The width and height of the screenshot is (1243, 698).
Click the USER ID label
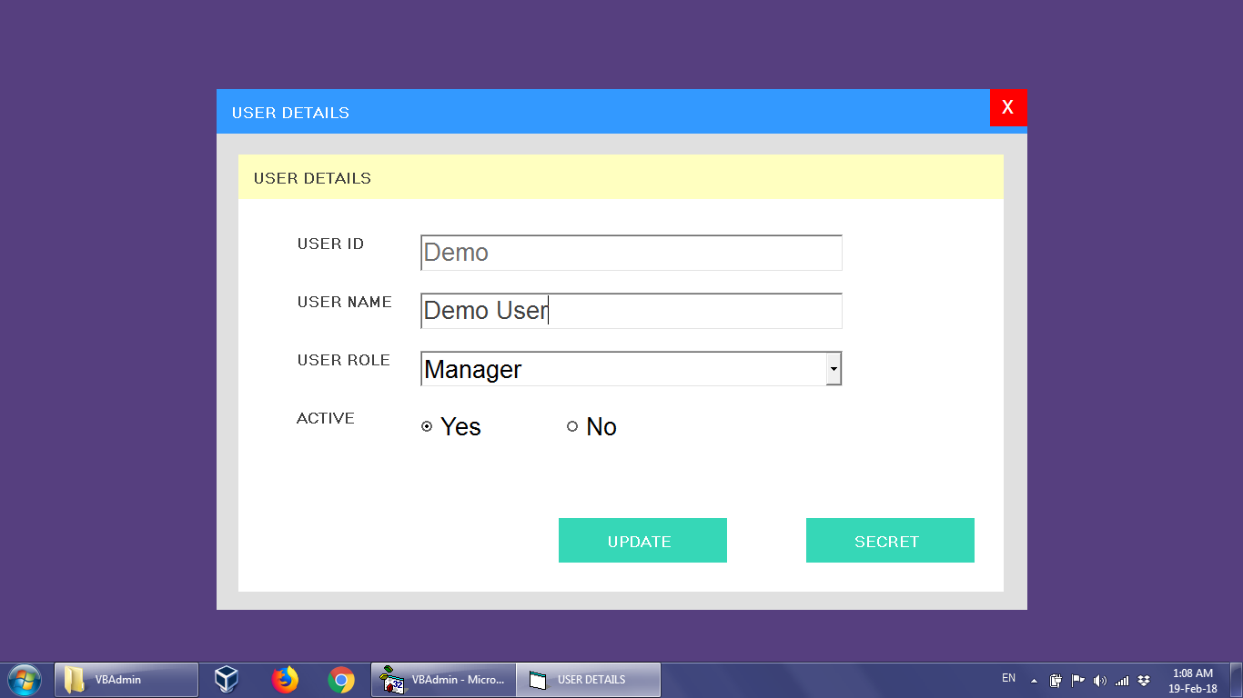click(330, 244)
